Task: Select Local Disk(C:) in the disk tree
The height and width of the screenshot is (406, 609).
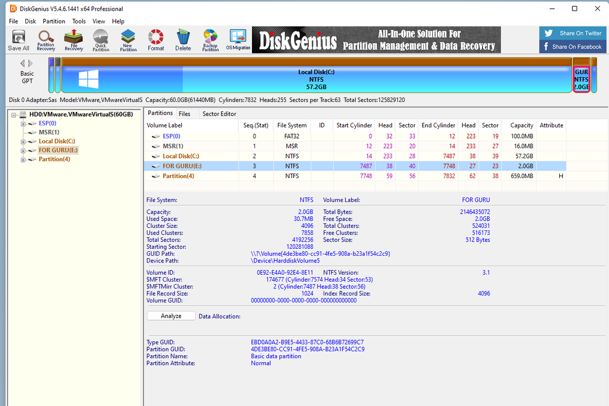Action: [x=57, y=141]
